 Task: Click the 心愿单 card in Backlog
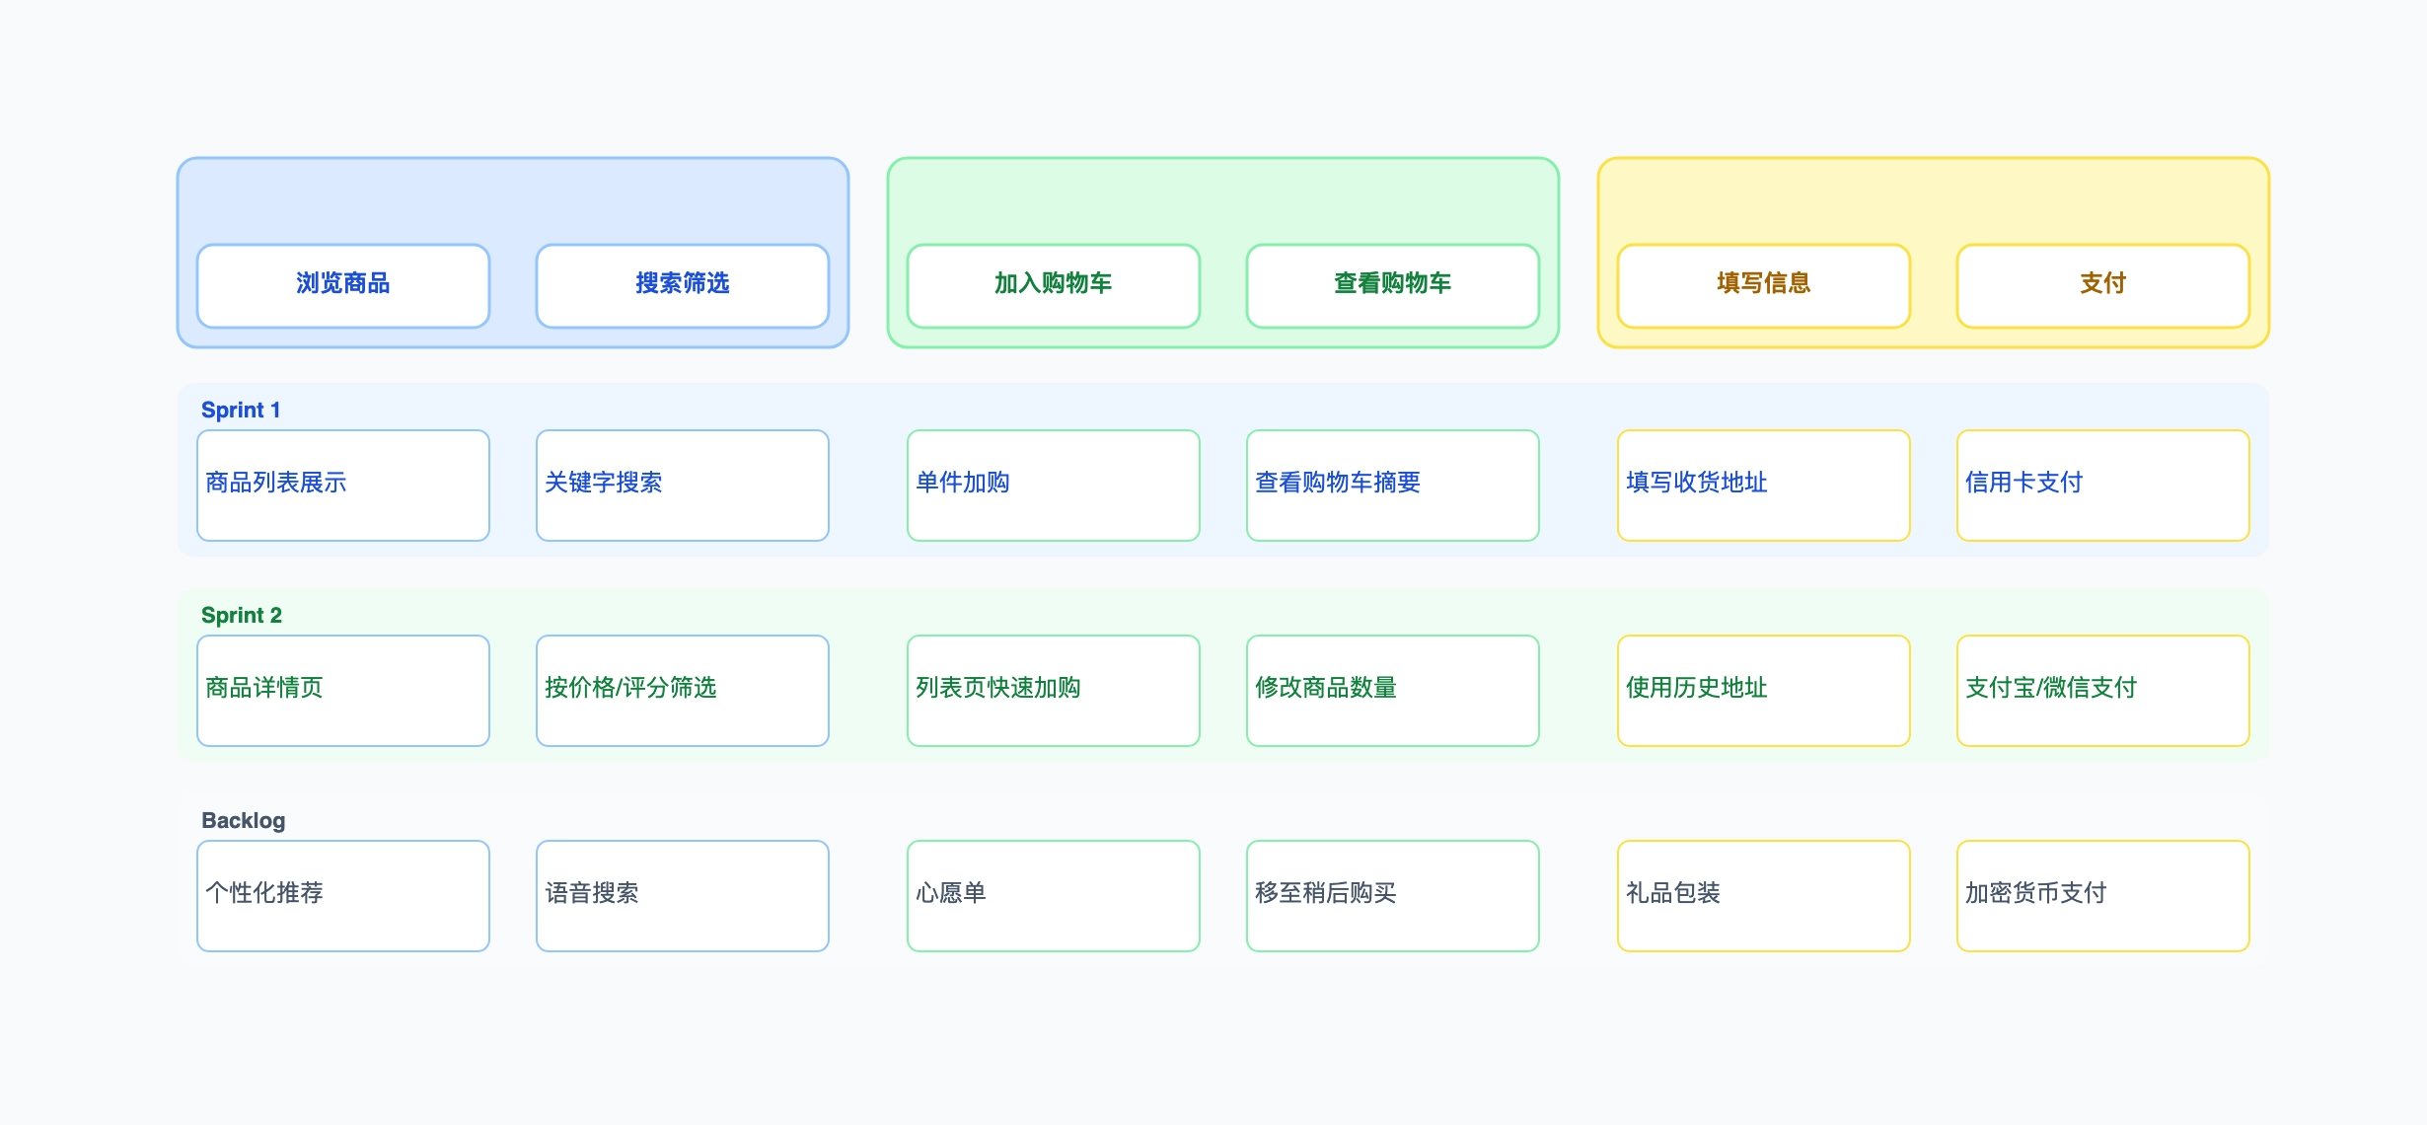[x=1052, y=895]
